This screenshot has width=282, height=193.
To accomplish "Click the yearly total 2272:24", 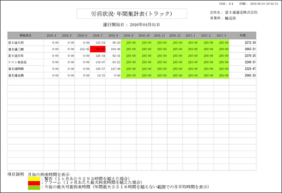I will (x=250, y=43).
